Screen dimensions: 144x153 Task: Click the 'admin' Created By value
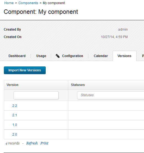click(x=123, y=29)
